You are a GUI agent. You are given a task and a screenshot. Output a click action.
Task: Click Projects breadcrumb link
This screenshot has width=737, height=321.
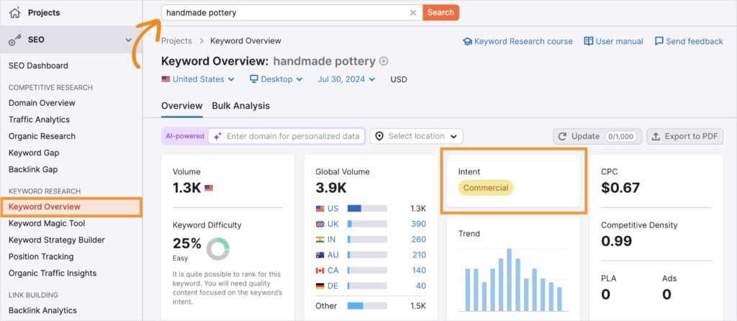176,41
